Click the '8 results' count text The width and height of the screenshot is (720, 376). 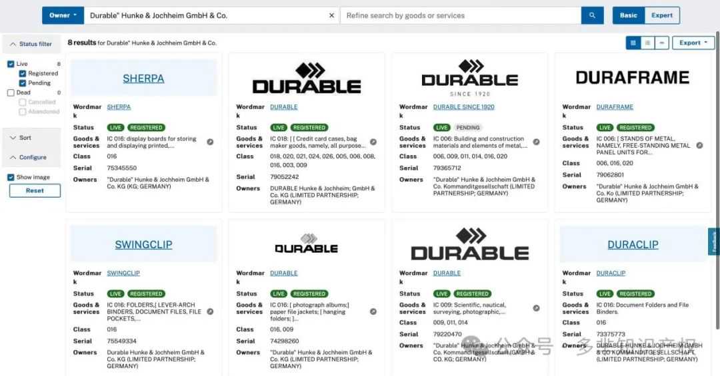point(82,43)
